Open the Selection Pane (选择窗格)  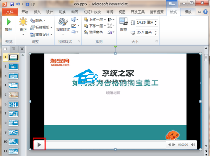93,32
